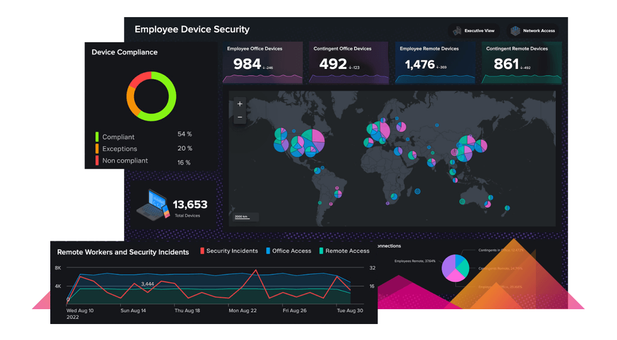Select the Contingent Remote Devices tile
The width and height of the screenshot is (617, 340).
tap(521, 63)
